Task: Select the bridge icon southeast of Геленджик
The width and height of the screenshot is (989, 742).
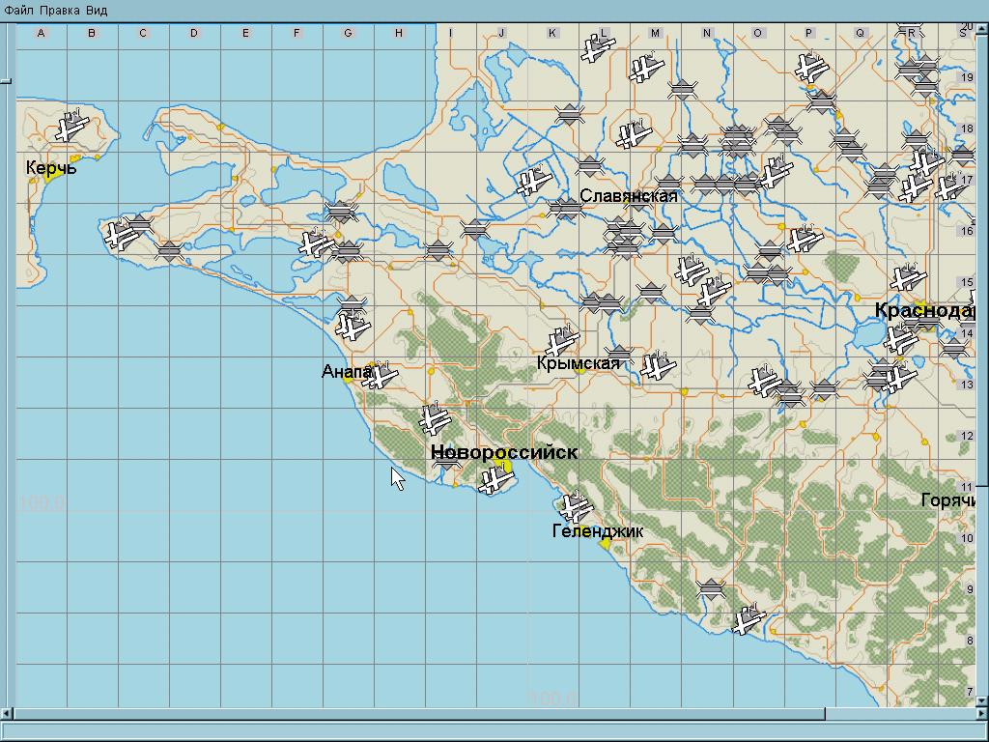Action: pyautogui.click(x=712, y=588)
